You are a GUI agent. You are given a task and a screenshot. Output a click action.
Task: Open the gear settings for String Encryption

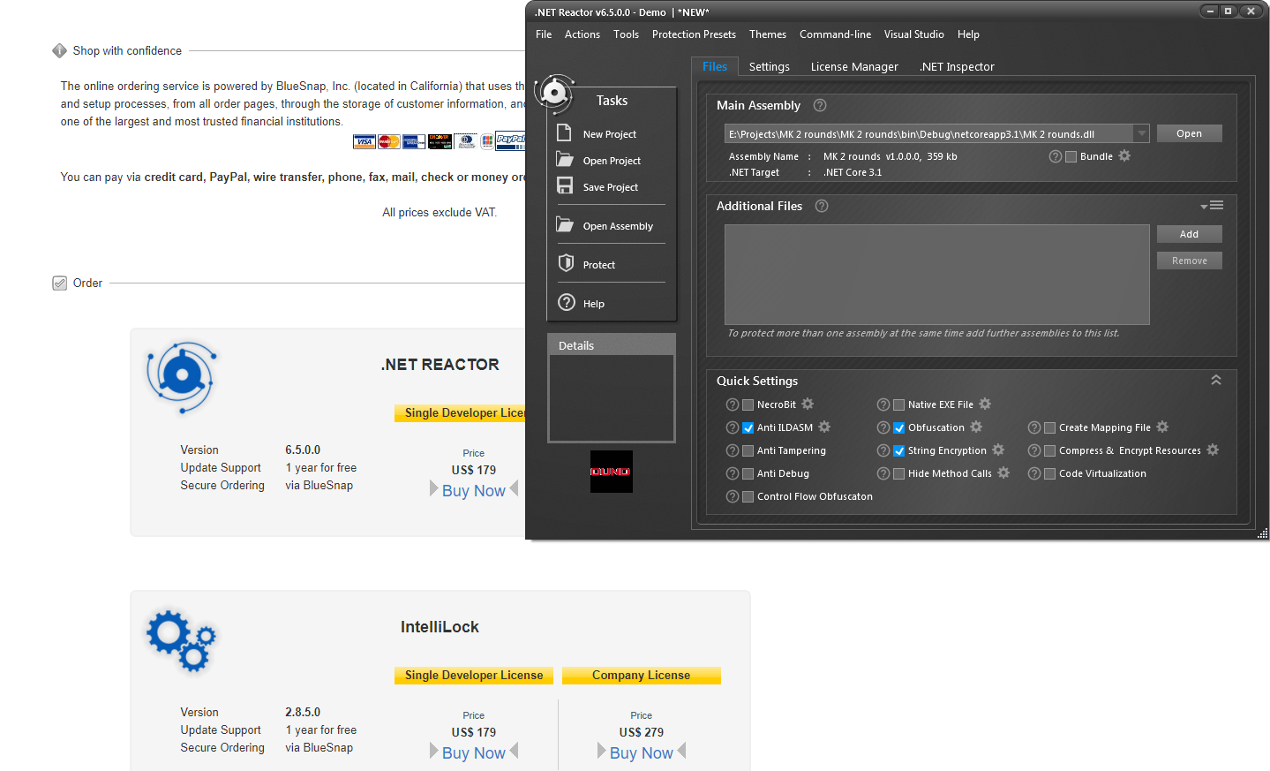[998, 450]
